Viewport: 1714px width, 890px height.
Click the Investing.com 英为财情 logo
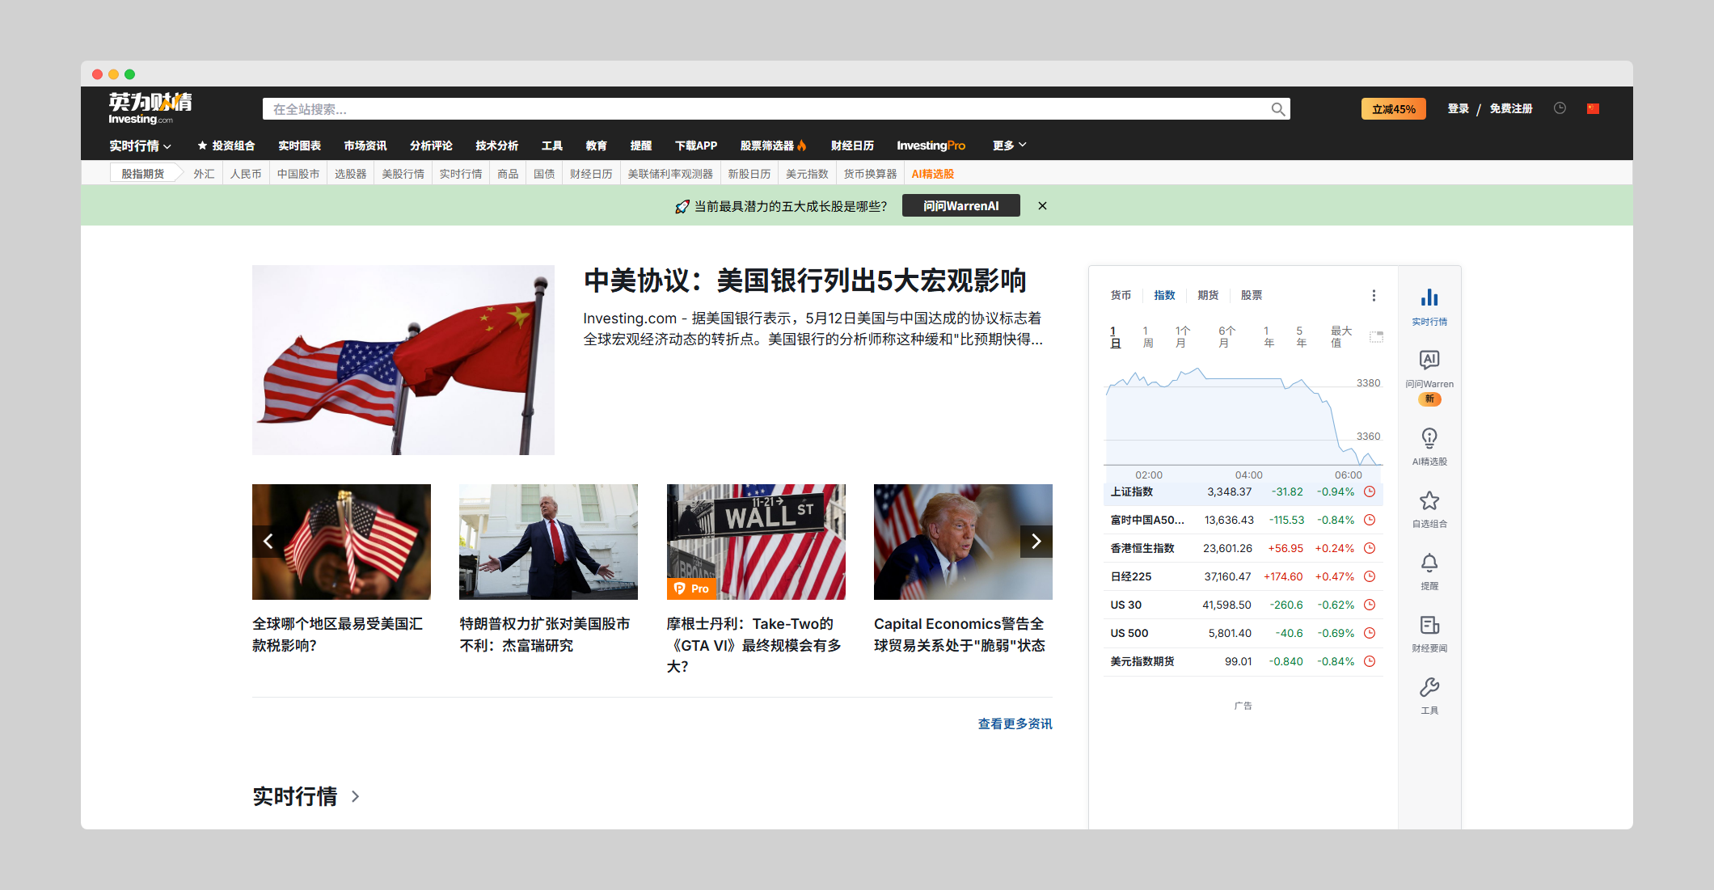tap(150, 108)
